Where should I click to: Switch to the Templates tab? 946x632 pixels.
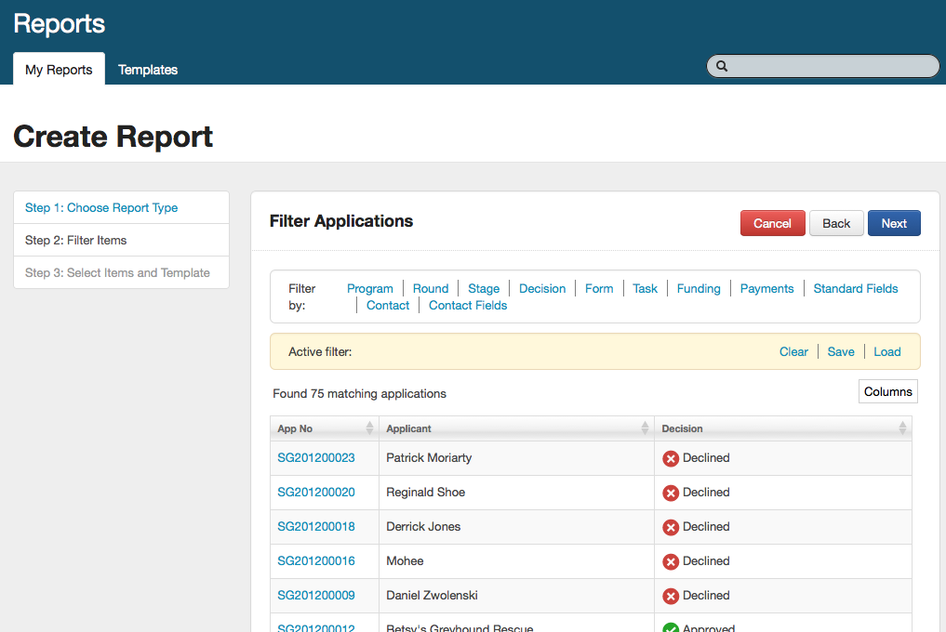[x=148, y=70]
